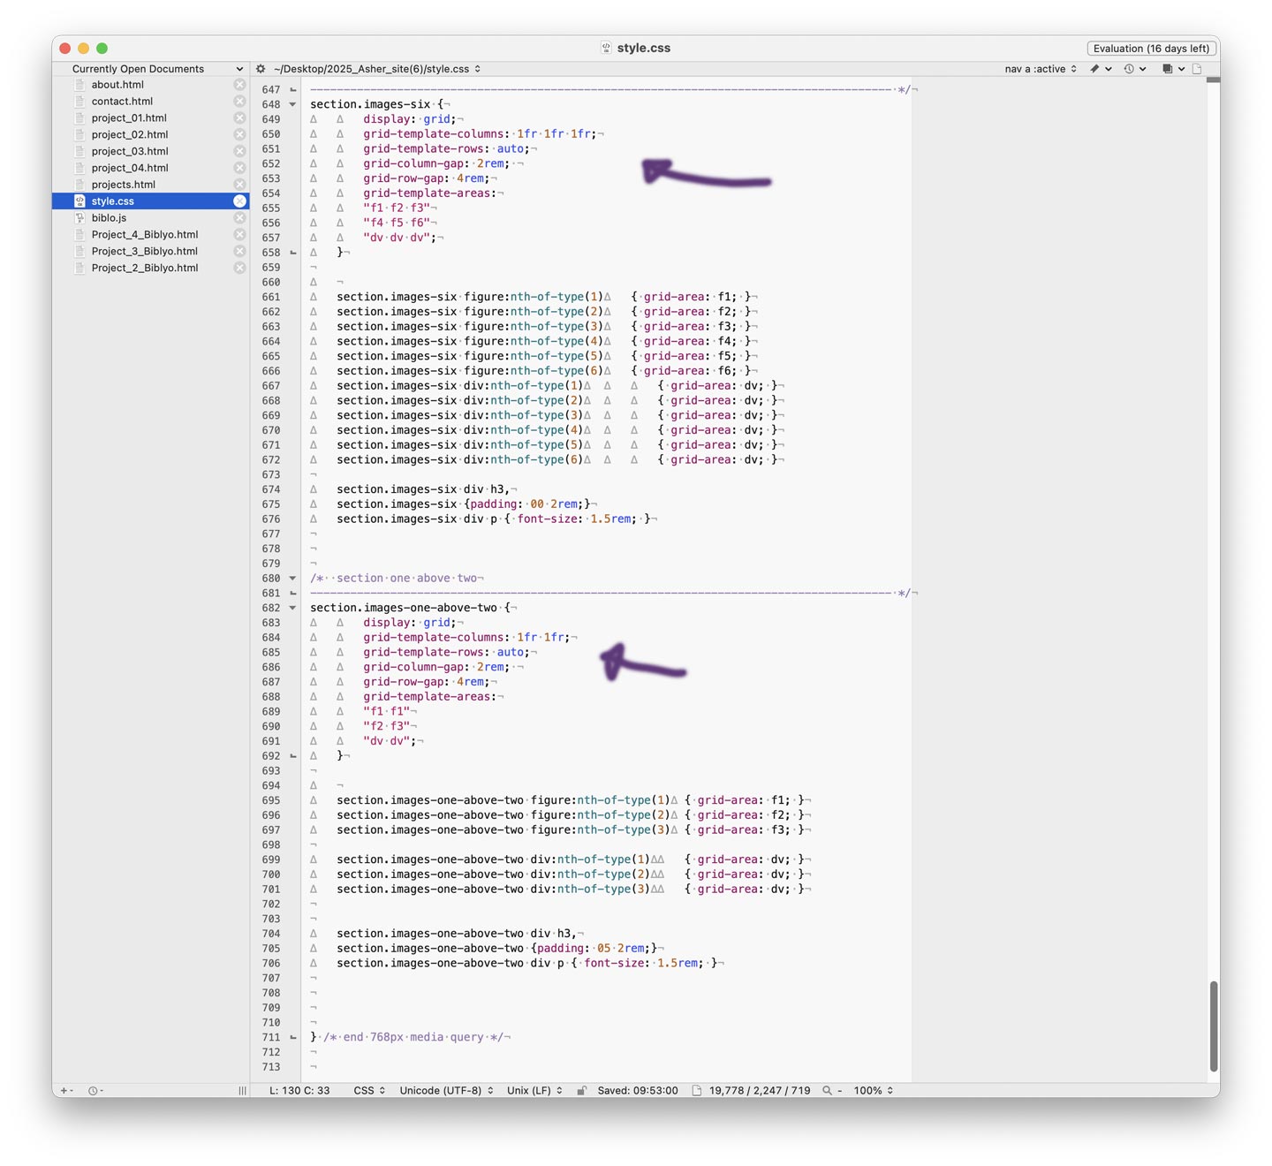The image size is (1272, 1166).
Task: Click the split bar above the editor scrollbar
Action: (1213, 79)
